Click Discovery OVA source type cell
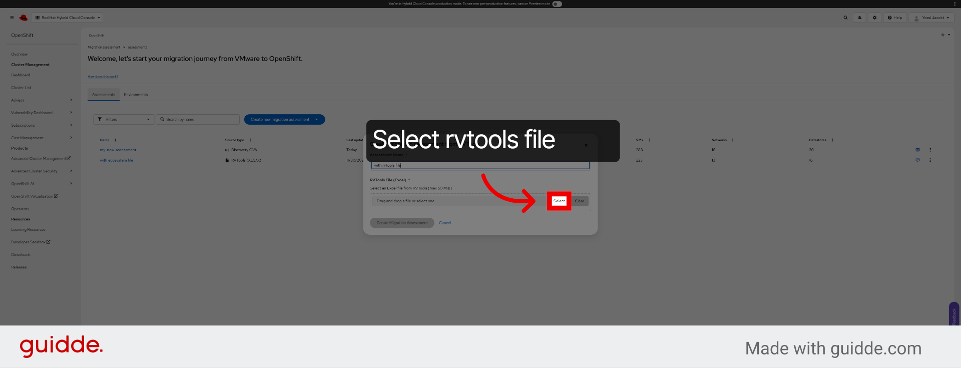This screenshot has width=961, height=368. (x=241, y=150)
